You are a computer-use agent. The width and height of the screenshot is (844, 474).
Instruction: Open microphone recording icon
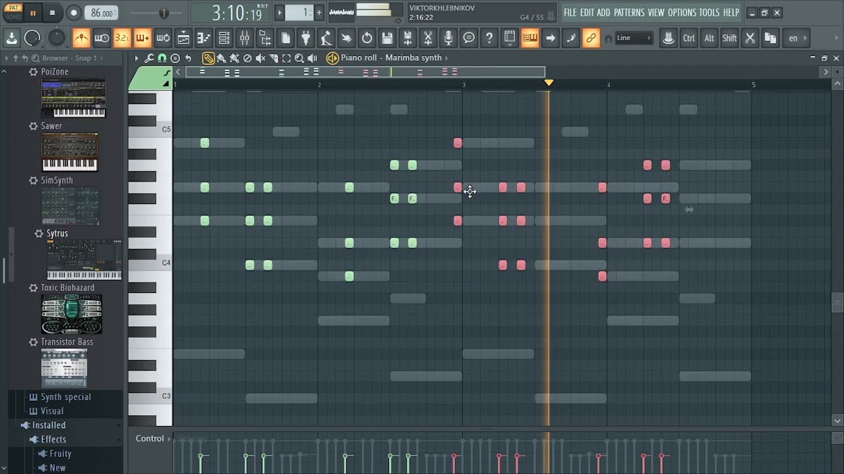(448, 38)
